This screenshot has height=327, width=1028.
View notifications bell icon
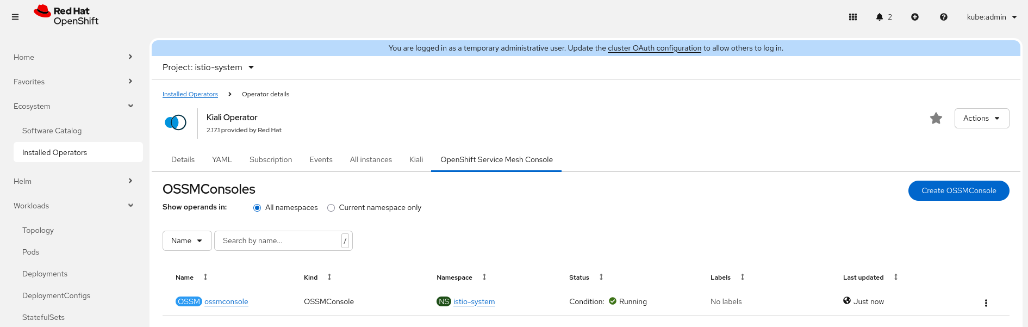880,17
